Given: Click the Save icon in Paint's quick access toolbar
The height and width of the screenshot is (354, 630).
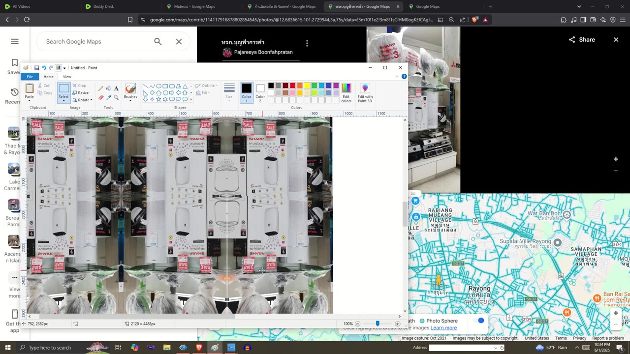Looking at the screenshot, I should [x=36, y=68].
